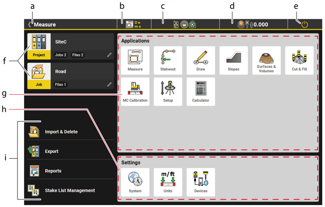
Task: Select Export from the side menu
Action: click(51, 151)
